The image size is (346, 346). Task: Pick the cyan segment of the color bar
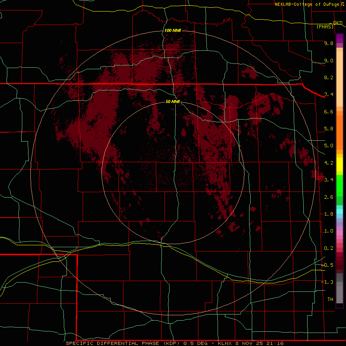point(339,211)
